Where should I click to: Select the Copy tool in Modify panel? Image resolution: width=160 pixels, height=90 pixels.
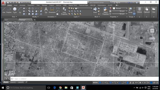pyautogui.click(x=29, y=11)
